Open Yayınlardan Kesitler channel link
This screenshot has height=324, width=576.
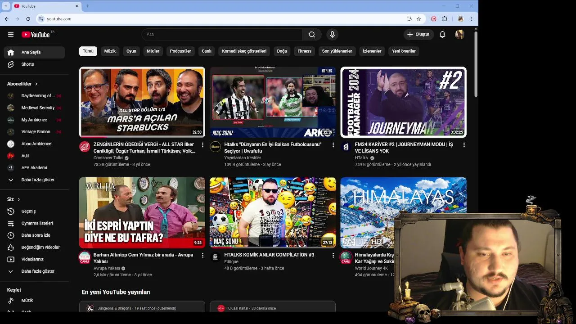243,158
